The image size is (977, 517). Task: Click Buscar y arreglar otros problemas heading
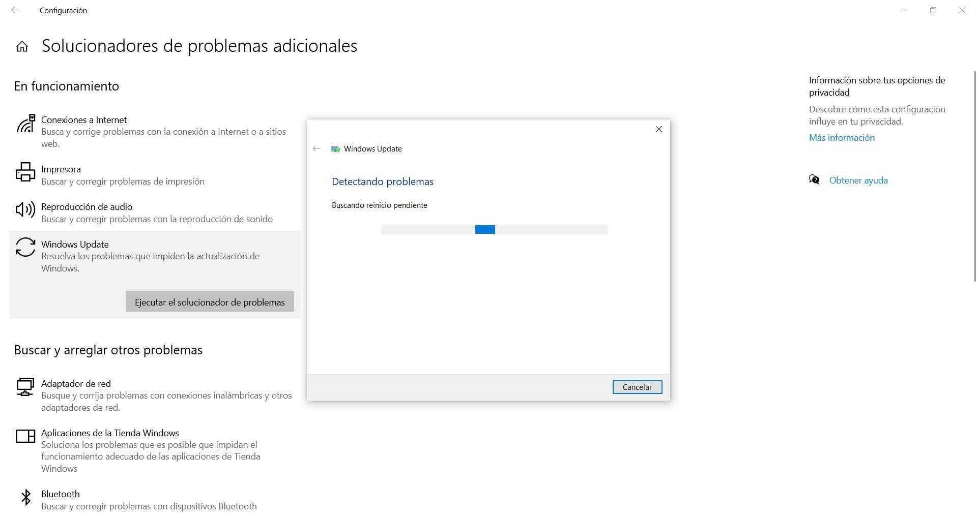108,350
